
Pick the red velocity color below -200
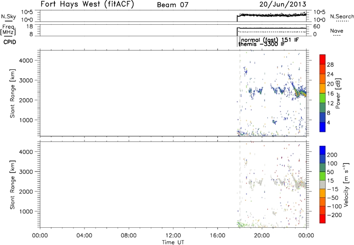click(x=323, y=219)
